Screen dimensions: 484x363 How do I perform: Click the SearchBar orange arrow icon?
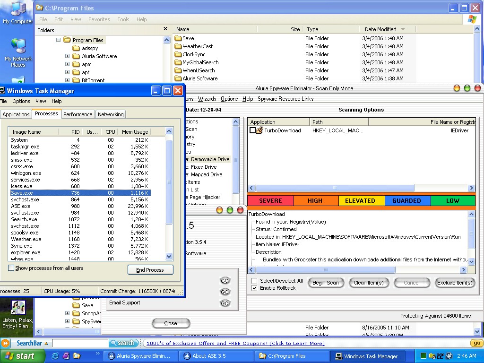(5, 343)
